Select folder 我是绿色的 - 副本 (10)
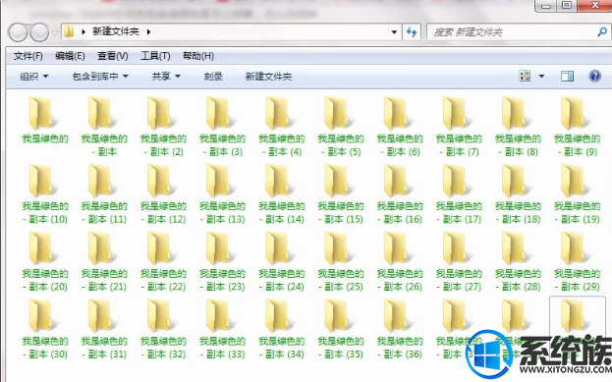The height and width of the screenshot is (382, 612). (45, 193)
